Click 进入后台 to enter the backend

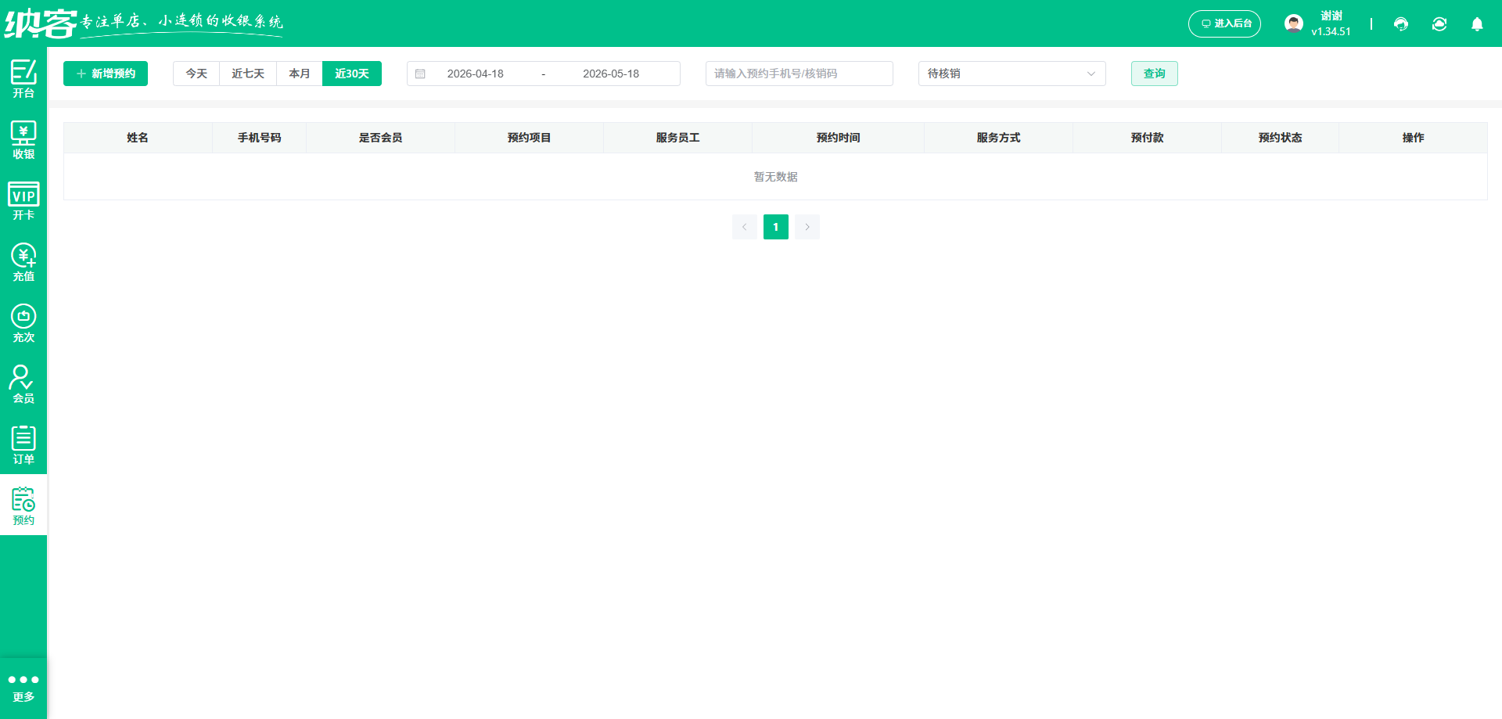(1224, 23)
